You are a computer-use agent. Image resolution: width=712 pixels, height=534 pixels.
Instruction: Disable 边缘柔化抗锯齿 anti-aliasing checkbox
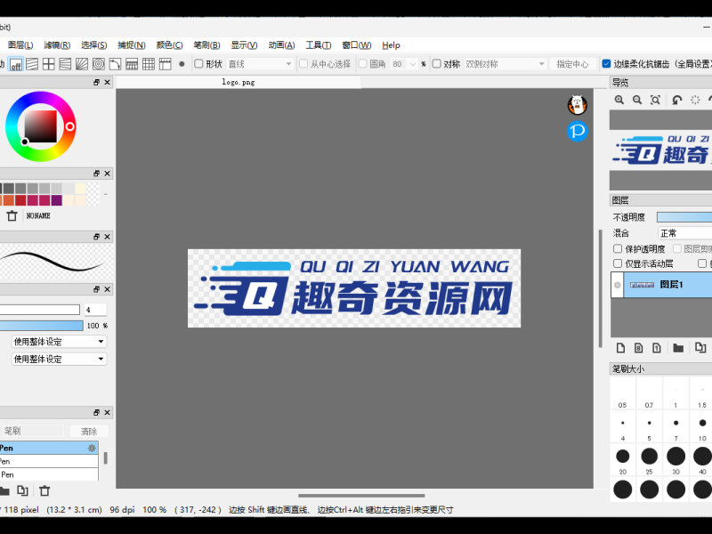click(606, 63)
